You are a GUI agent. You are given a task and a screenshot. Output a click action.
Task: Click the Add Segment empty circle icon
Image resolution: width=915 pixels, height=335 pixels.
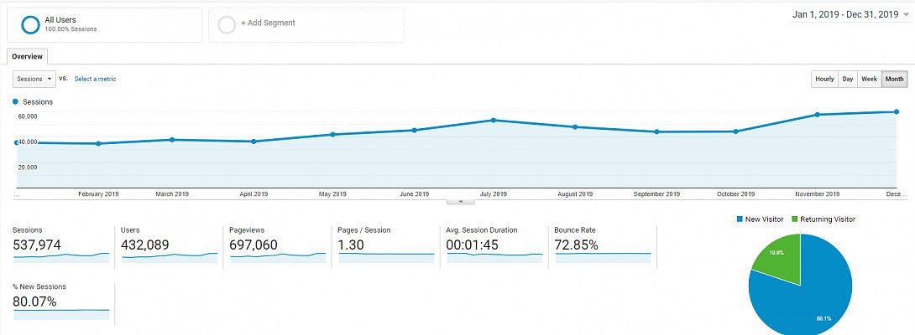(226, 24)
